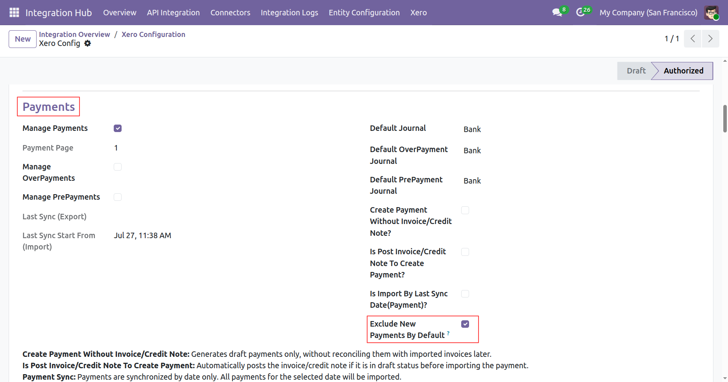The width and height of the screenshot is (728, 382).
Task: Go to previous record arrow
Action: coord(693,39)
